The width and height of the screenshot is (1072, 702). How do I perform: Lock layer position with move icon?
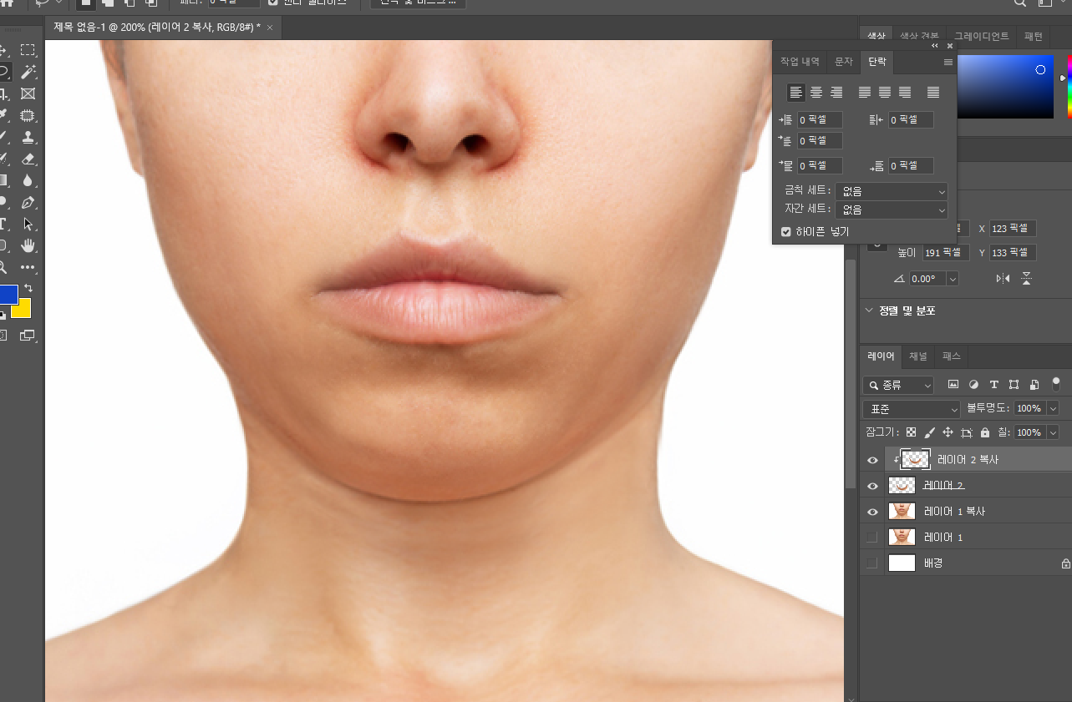tap(948, 432)
